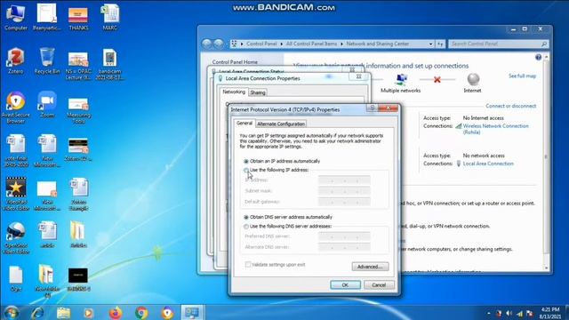Click Connect or disconnect link
The width and height of the screenshot is (569, 320).
pyautogui.click(x=510, y=107)
